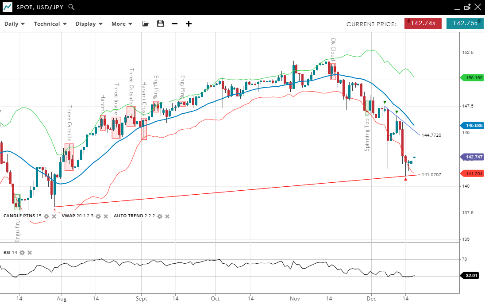The width and height of the screenshot is (485, 304).
Task: Save chart using the floppy disk icon
Action: [x=160, y=24]
